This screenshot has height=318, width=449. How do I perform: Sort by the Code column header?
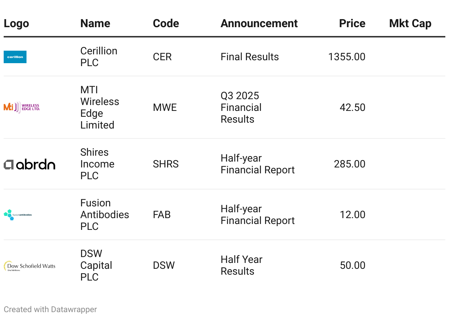pos(166,24)
